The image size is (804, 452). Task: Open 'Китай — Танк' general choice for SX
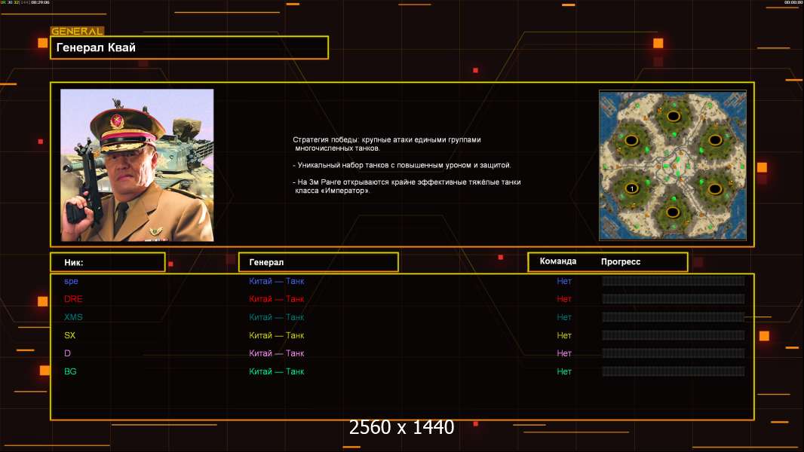277,335
